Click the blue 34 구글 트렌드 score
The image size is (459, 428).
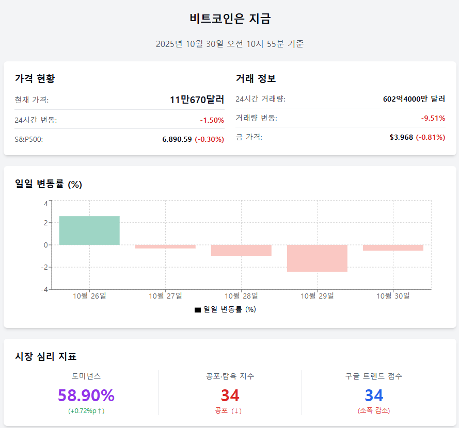(374, 396)
